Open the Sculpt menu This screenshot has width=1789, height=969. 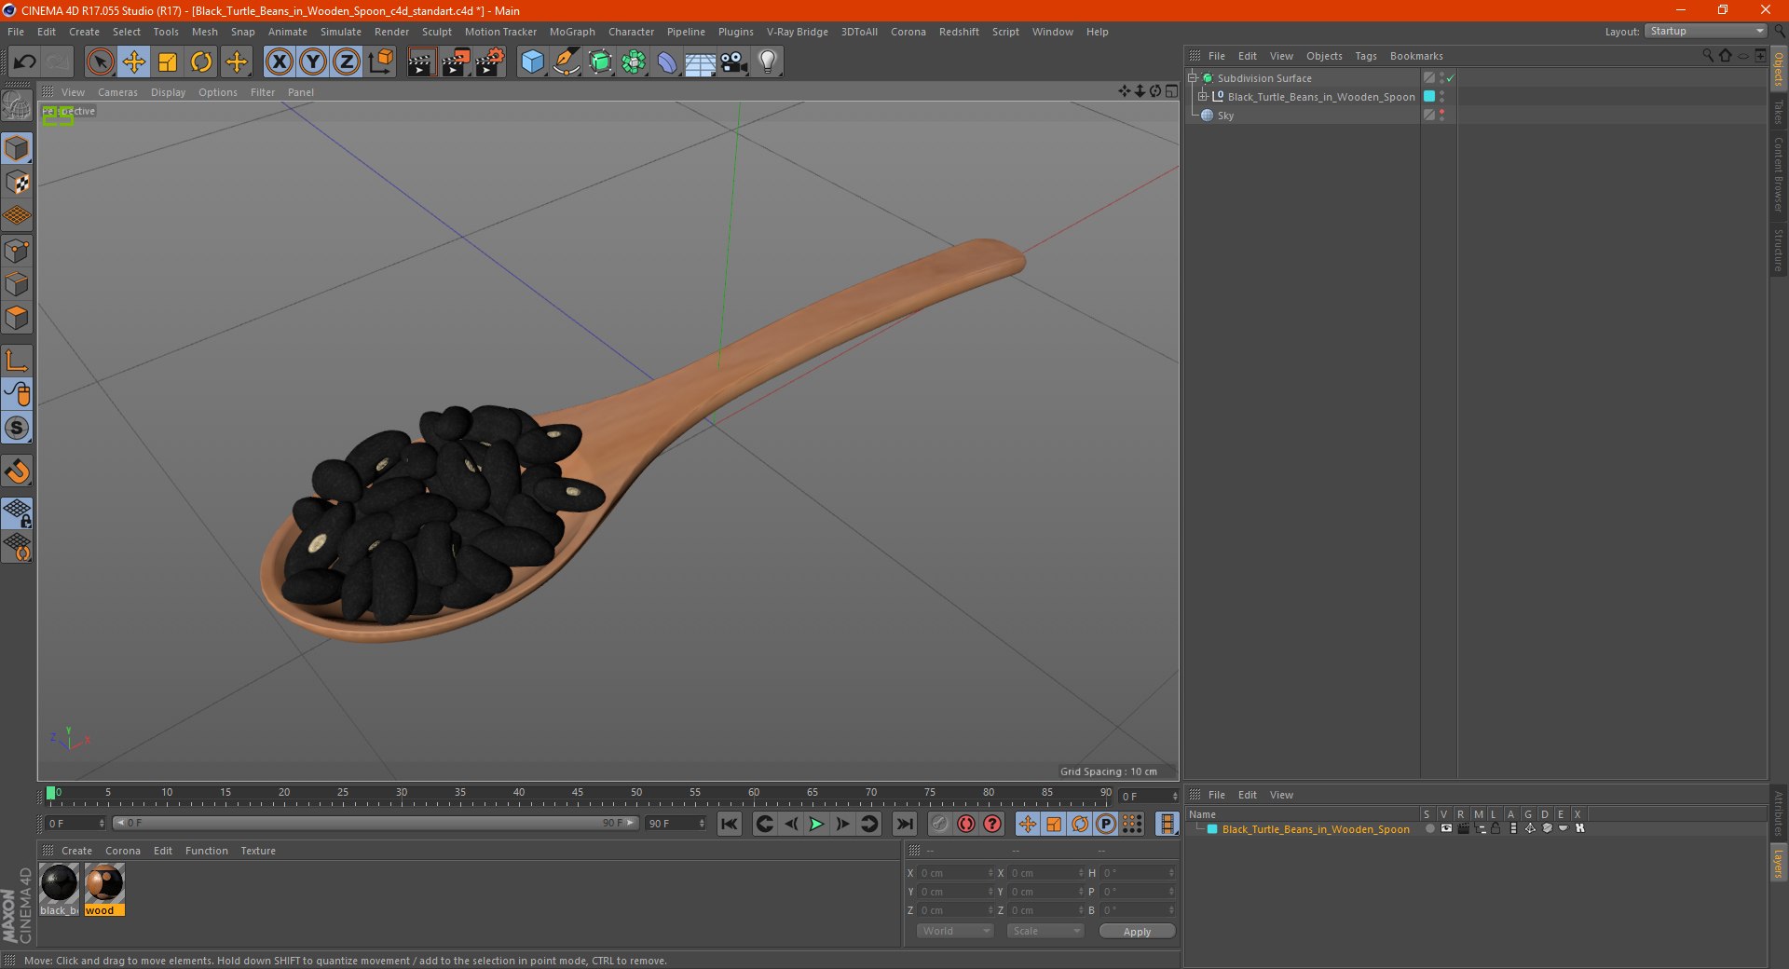pyautogui.click(x=436, y=32)
